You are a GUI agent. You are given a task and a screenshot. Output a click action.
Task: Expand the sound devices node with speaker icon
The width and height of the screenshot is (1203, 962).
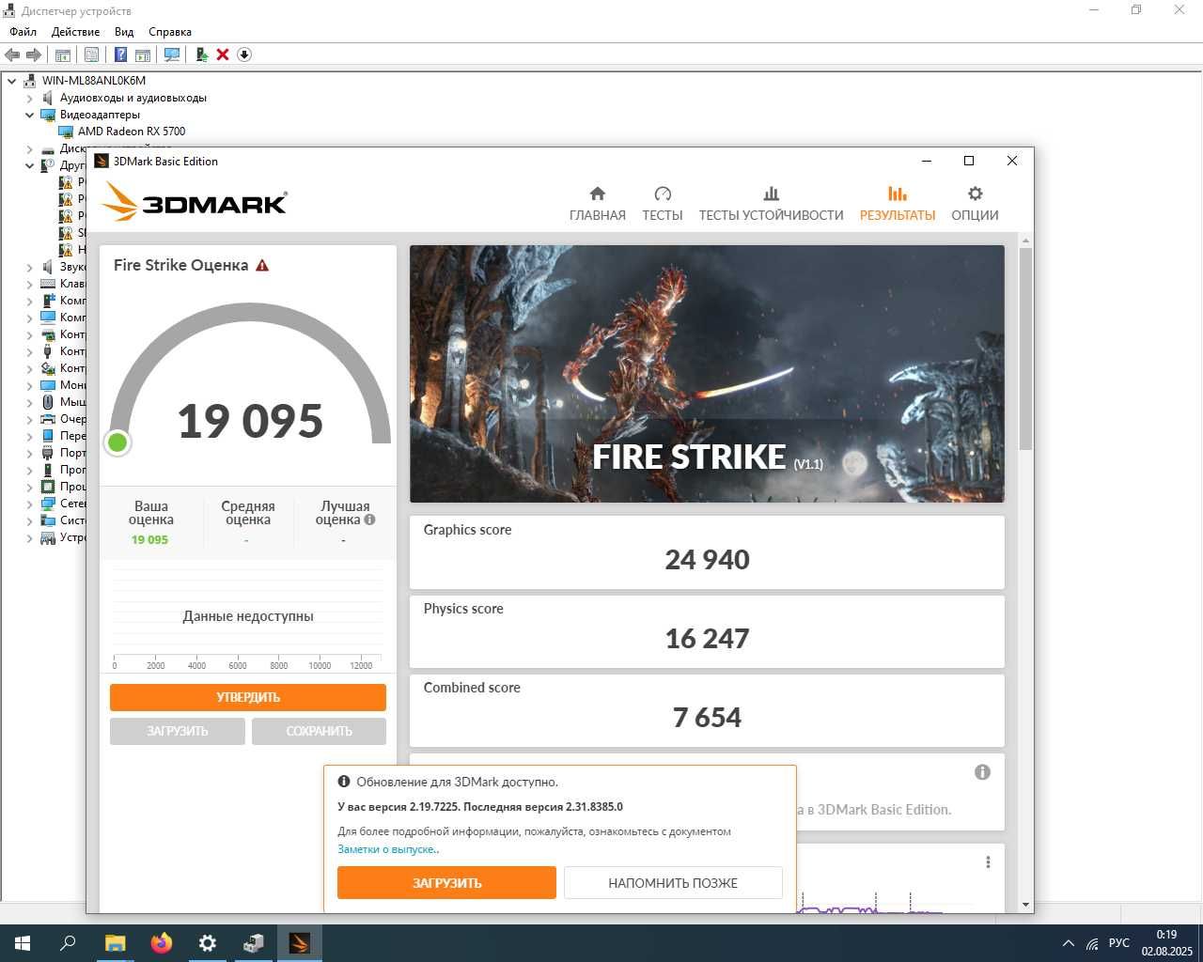tap(29, 267)
